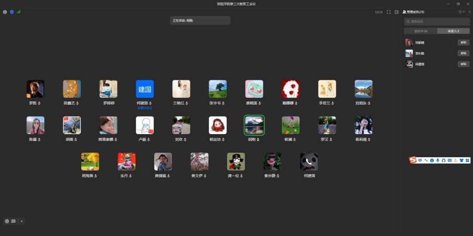473x236 pixels.
Task: Toggle 罗胜's microphone status icon
Action: click(39, 103)
